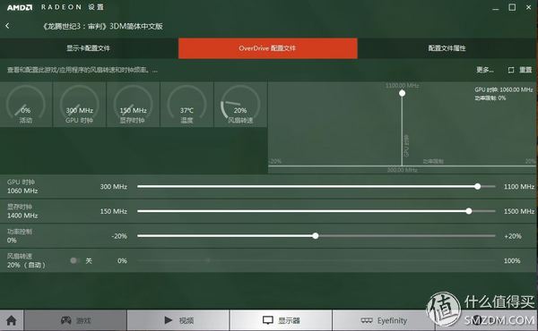The height and width of the screenshot is (331, 538).
Task: Click the 风扇转速 20% fan gauge
Action: 240,105
